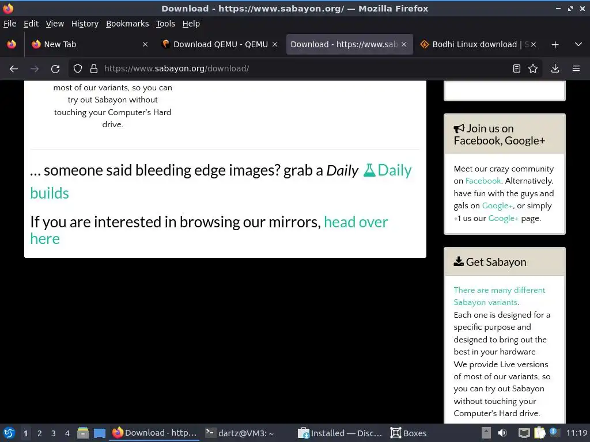Viewport: 590px width, 442px height.
Task: Focus the Firefox Download taskbar entry
Action: 154,433
